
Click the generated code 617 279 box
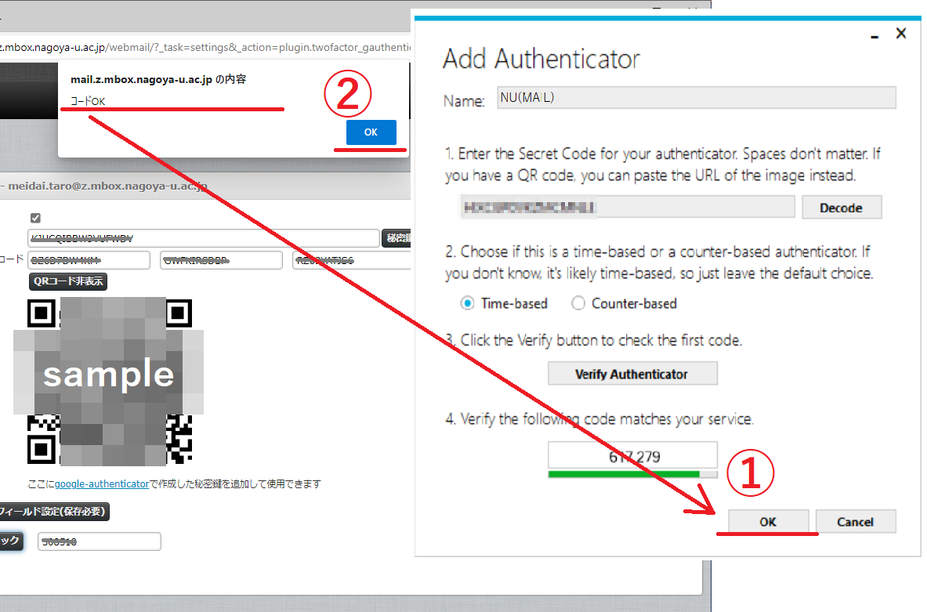[632, 455]
